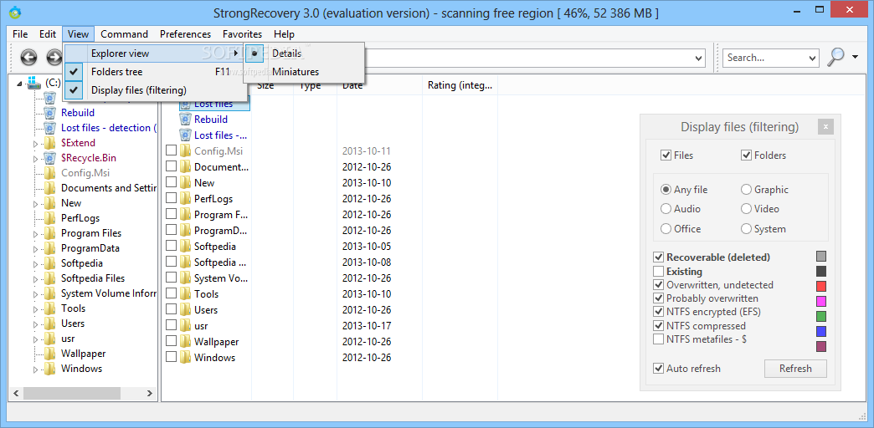Select Details view in submenu
This screenshot has width=874, height=428.
click(305, 53)
